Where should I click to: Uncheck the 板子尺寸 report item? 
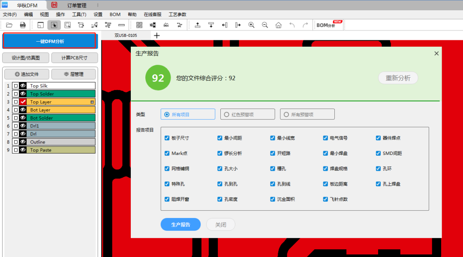[x=167, y=138]
